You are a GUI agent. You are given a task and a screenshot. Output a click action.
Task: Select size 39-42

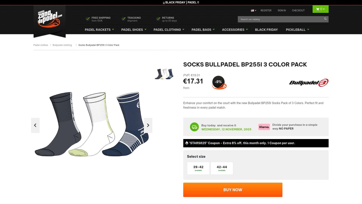click(x=198, y=168)
